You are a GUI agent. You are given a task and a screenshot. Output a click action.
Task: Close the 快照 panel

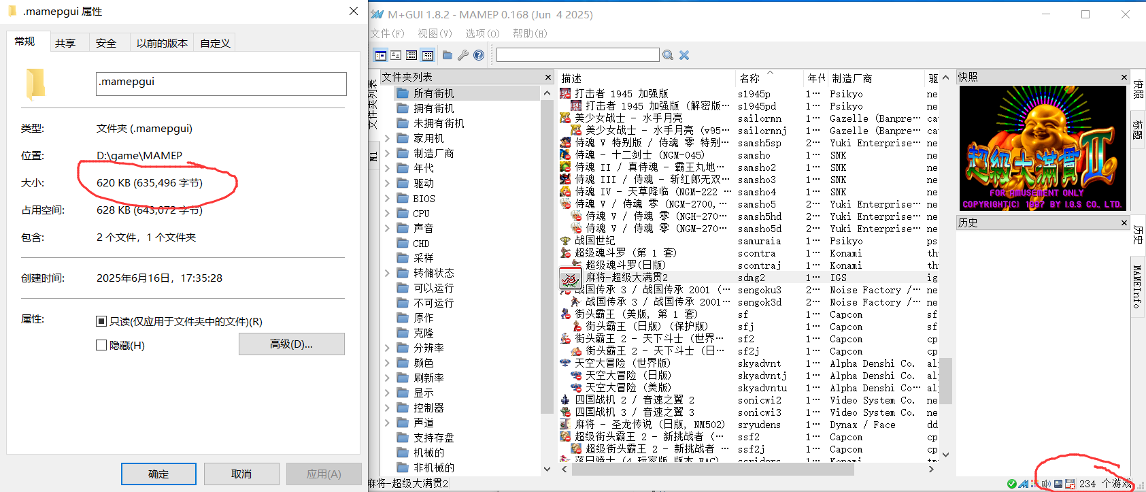tap(1124, 78)
